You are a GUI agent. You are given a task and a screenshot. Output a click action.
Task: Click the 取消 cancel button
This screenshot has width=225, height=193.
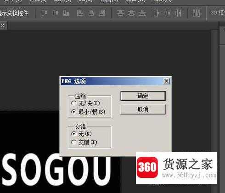pos(143,110)
